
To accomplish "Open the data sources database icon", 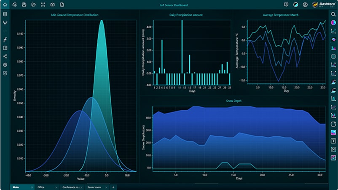I will tap(5, 14).
